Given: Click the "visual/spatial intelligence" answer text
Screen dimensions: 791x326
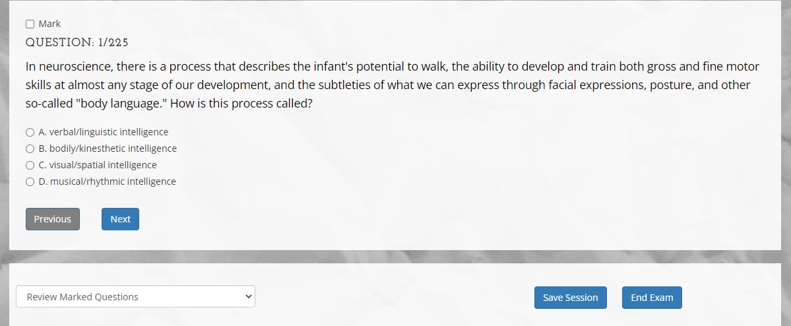Looking at the screenshot, I should coord(103,165).
